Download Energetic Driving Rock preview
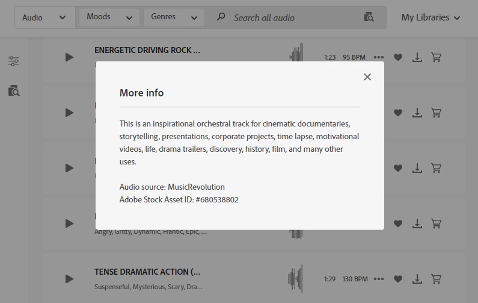The height and width of the screenshot is (303, 478). tap(417, 57)
